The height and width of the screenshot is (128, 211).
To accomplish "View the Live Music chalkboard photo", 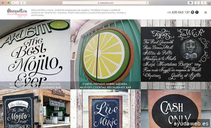I will [x=105, y=109].
